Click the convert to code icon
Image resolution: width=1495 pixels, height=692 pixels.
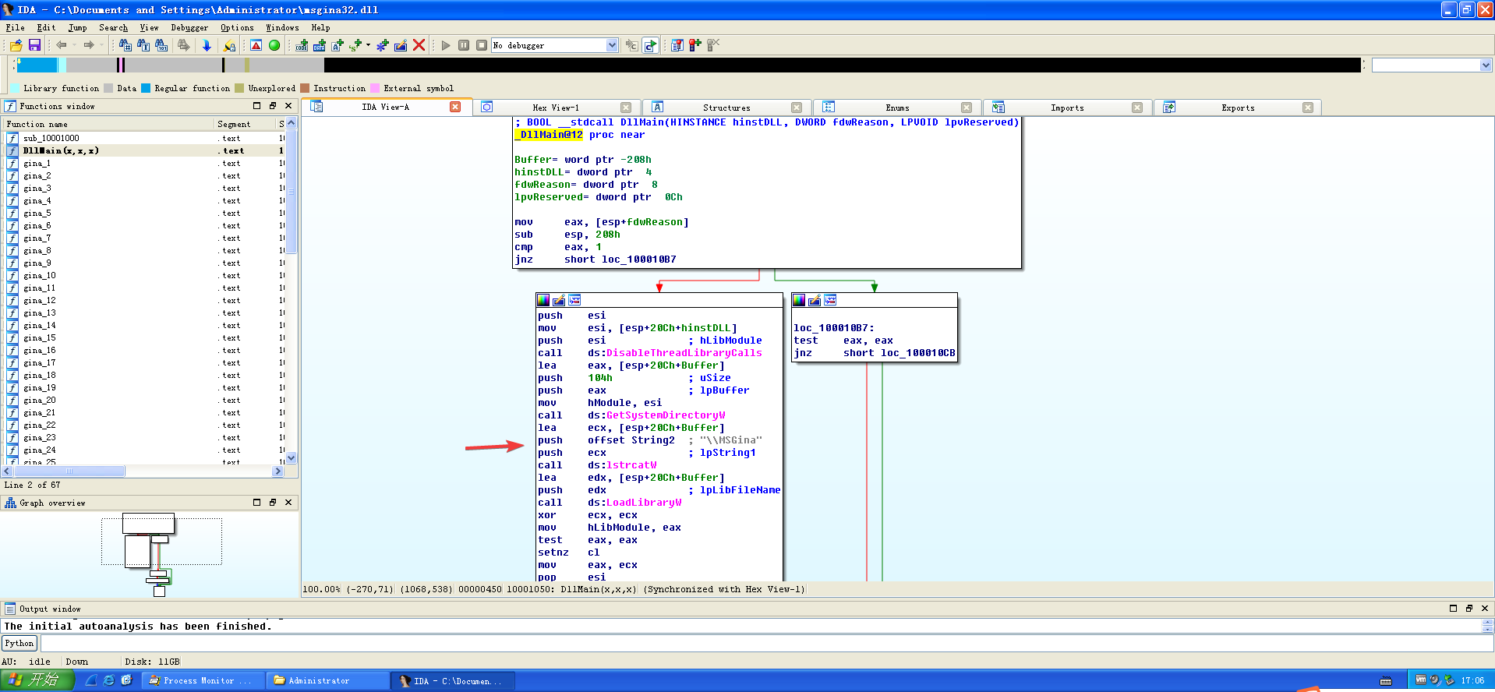pos(302,45)
